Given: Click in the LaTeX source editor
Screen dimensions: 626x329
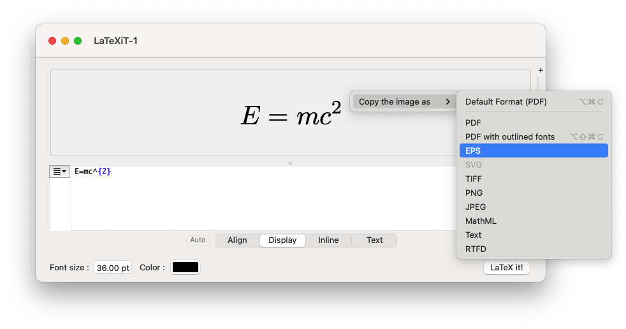Looking at the screenshot, I should (255, 198).
